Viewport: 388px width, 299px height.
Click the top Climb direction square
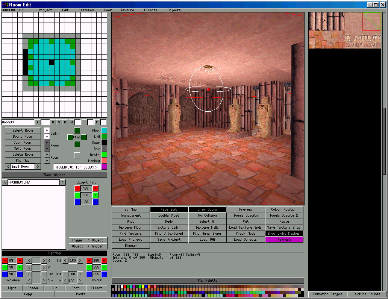[77, 131]
